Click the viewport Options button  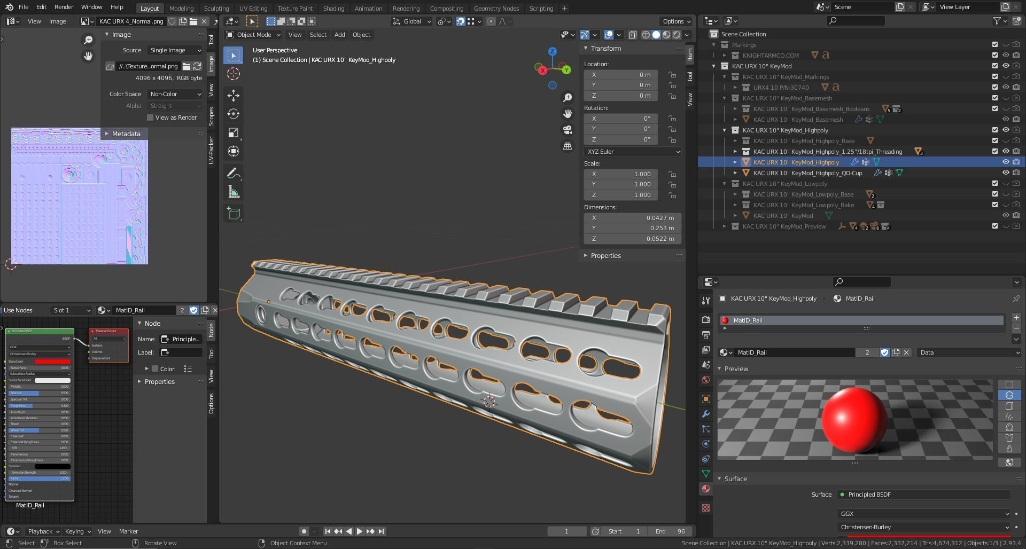[x=677, y=21]
